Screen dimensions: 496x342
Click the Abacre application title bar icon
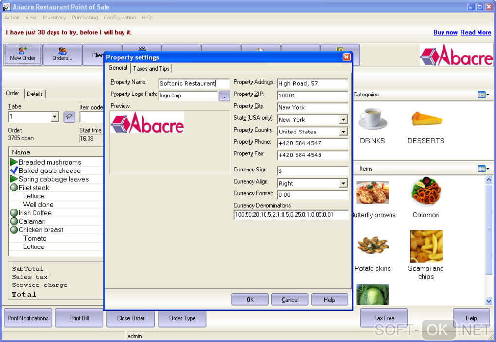point(6,7)
